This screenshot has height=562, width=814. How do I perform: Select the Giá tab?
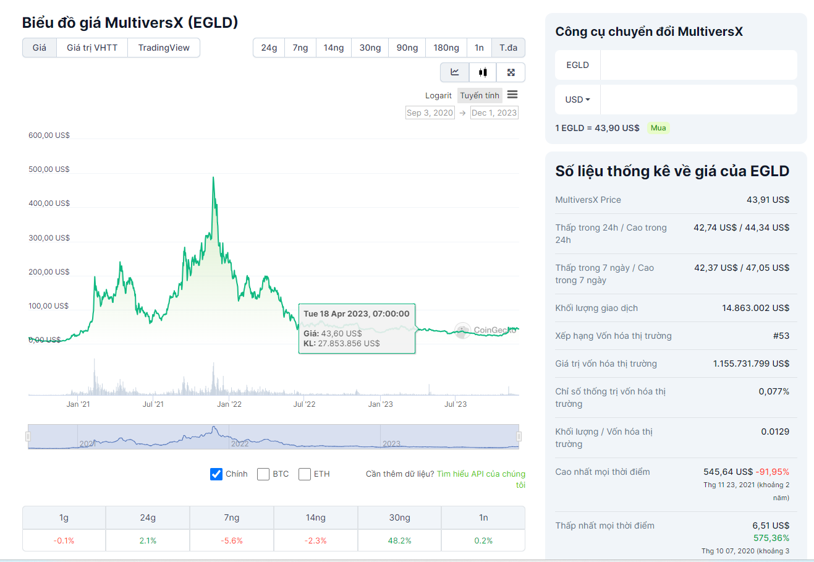40,48
